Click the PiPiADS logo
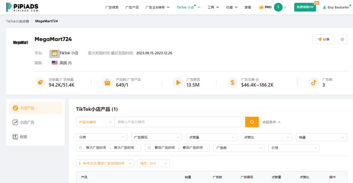Image resolution: width=353 pixels, height=183 pixels. (x=22, y=7)
